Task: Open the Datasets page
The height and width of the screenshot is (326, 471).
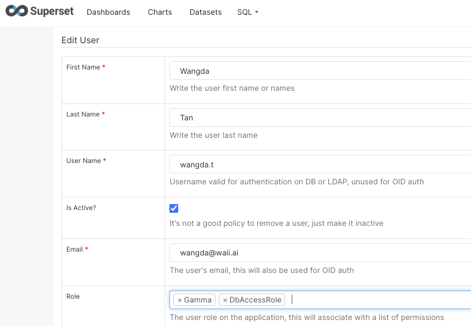Action: click(x=205, y=11)
